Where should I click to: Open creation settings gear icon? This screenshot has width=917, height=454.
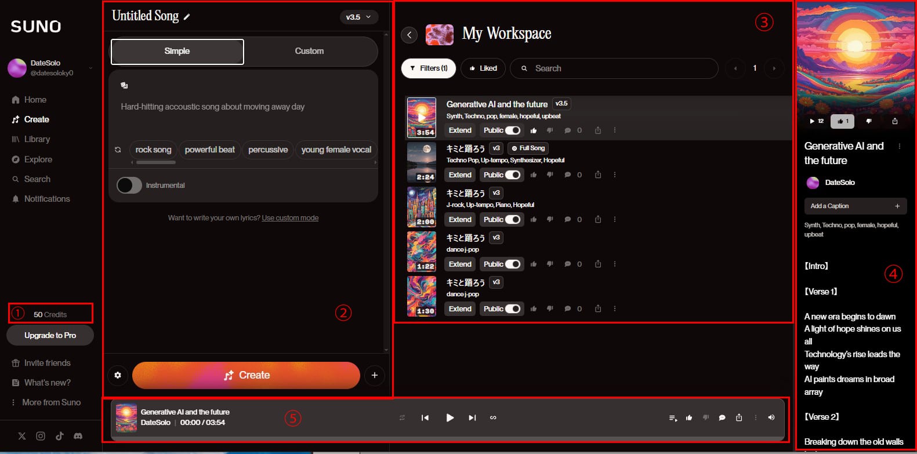point(118,375)
